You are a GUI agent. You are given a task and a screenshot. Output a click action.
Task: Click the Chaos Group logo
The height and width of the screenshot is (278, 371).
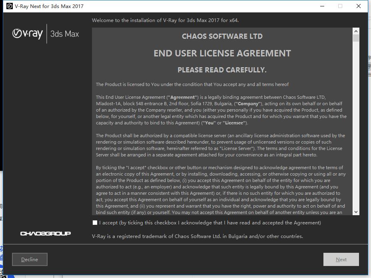click(46, 234)
